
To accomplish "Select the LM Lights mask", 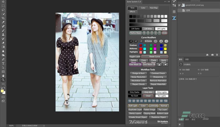I will pos(161,29).
